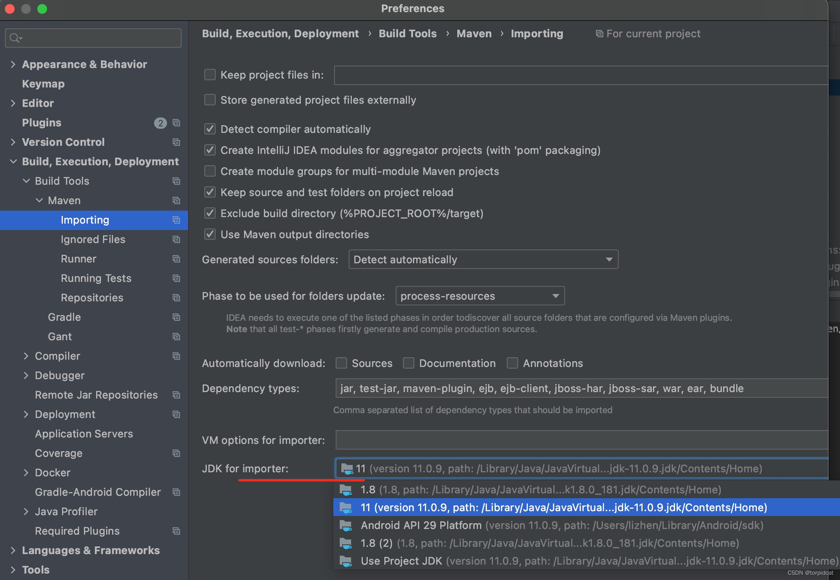Image resolution: width=840 pixels, height=580 pixels.
Task: Click the VM options for importer field
Action: pos(581,440)
